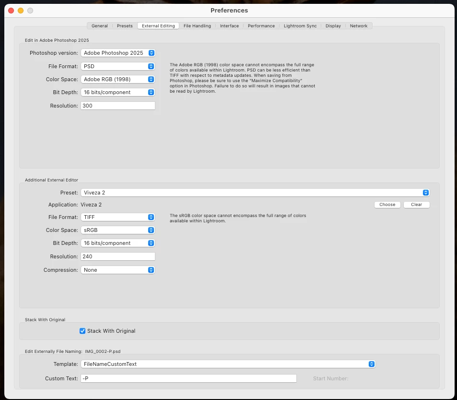Open the Network tab

click(x=359, y=25)
